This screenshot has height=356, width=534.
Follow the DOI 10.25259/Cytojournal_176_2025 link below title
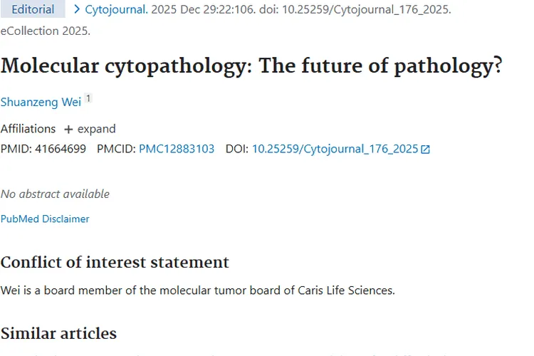tap(335, 149)
